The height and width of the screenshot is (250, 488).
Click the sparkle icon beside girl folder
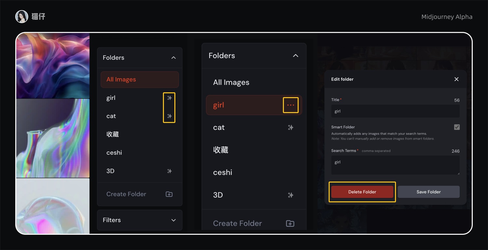click(169, 98)
